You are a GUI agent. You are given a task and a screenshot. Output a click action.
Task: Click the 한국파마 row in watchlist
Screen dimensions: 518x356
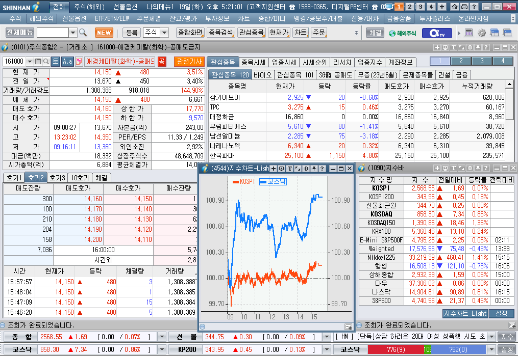356,155
